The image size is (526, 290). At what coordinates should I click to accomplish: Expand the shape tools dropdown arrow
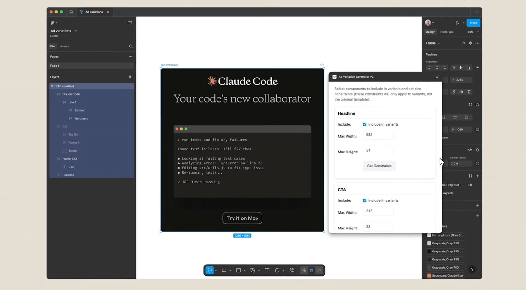click(x=245, y=271)
